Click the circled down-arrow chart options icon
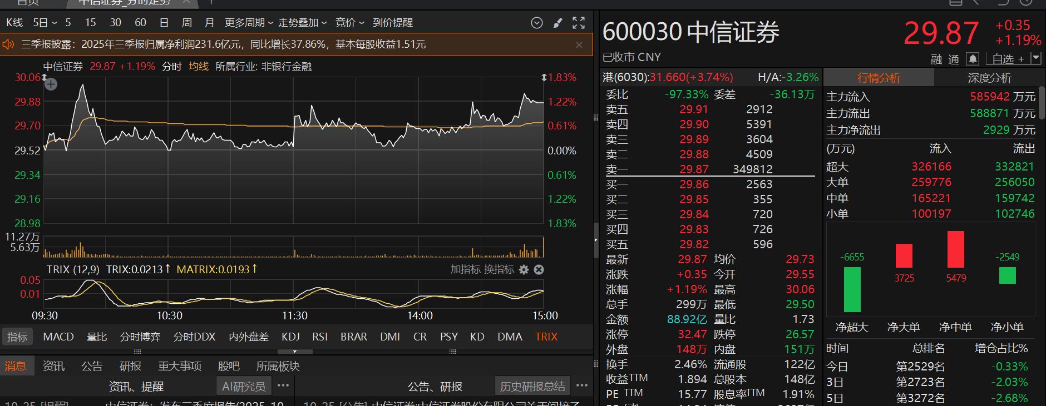This screenshot has height=406, width=1046. pos(537,23)
